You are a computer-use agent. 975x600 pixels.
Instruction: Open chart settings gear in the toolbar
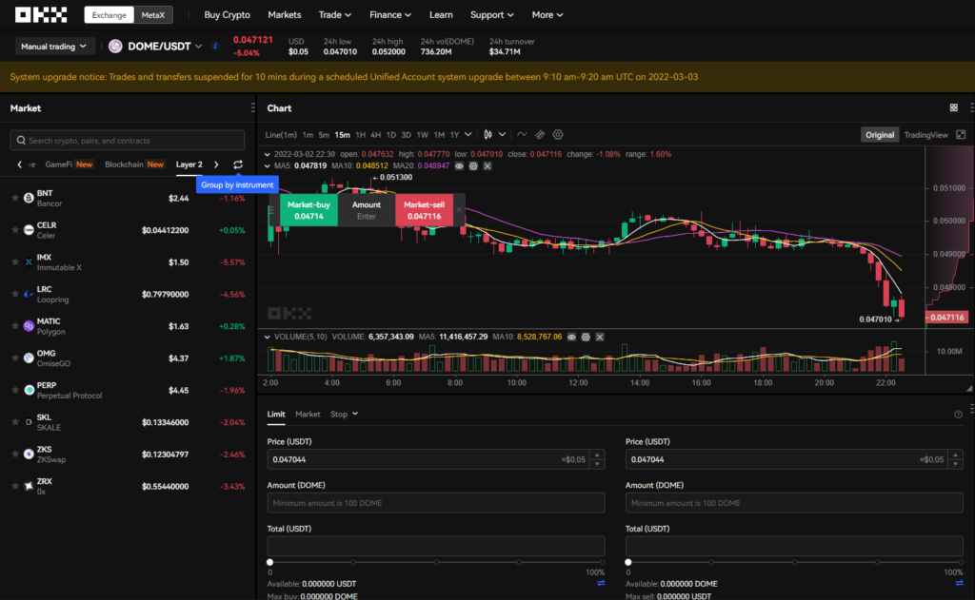point(558,135)
